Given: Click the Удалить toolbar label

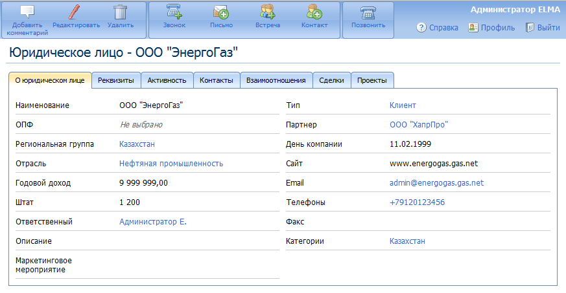Looking at the screenshot, I should point(120,25).
